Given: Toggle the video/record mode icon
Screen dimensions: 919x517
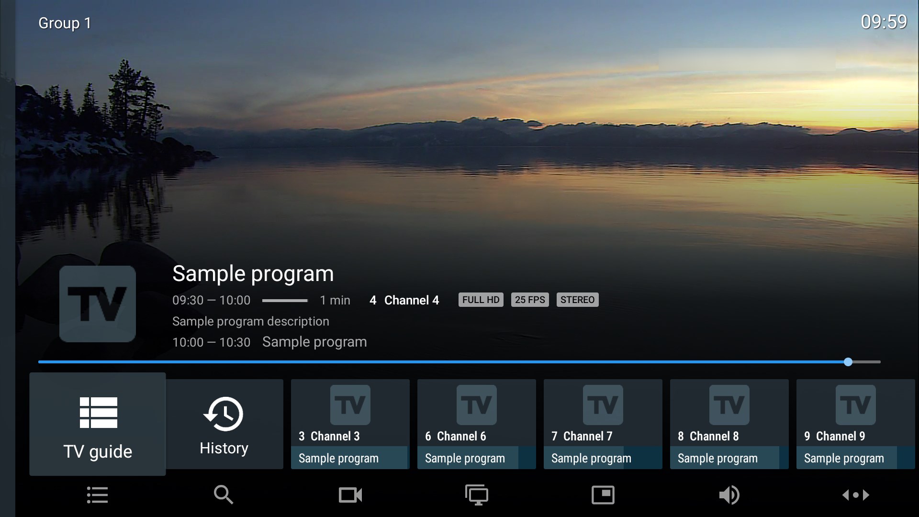Looking at the screenshot, I should coord(350,495).
